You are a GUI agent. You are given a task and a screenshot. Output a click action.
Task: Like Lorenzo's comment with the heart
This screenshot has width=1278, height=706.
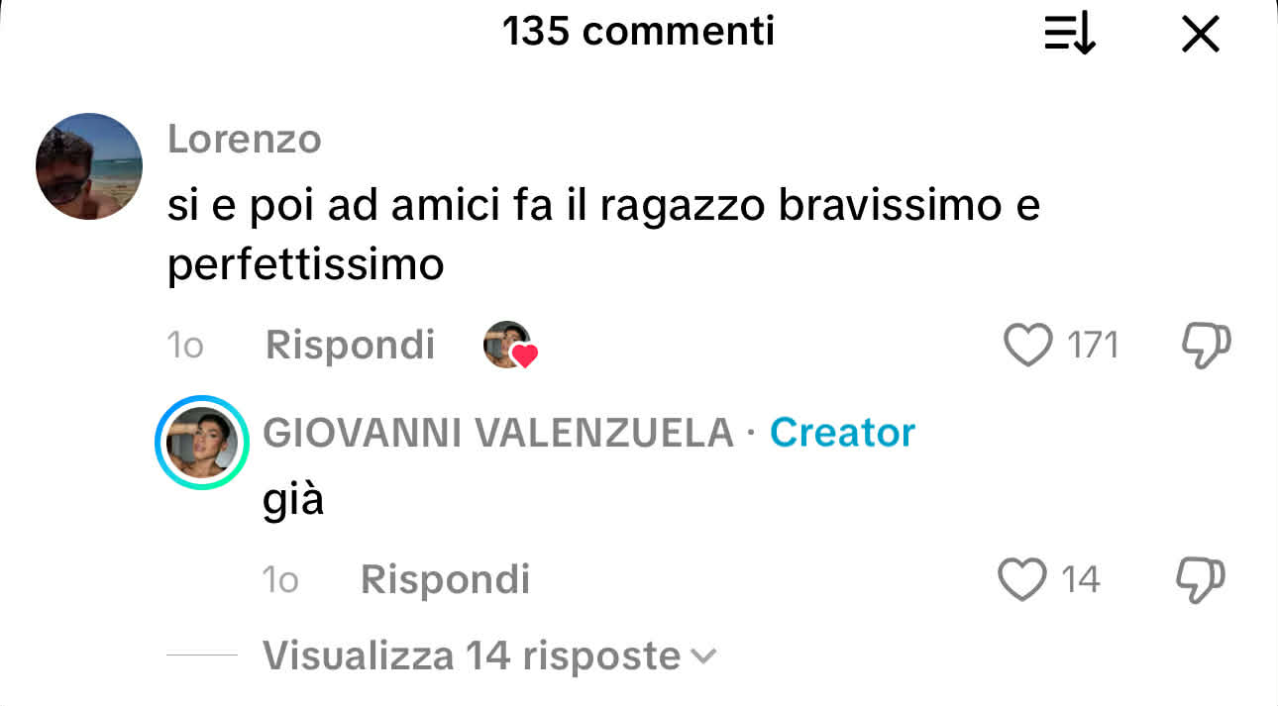(1027, 346)
